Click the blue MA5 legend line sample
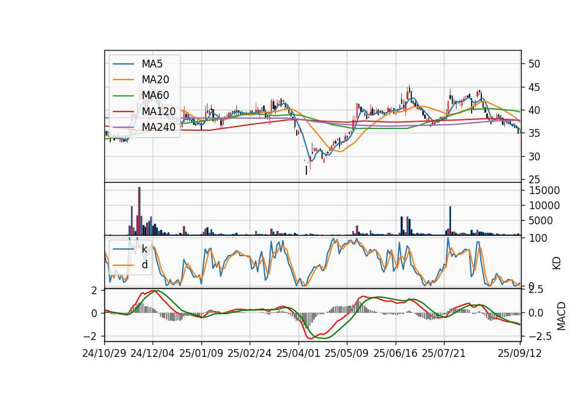Image resolution: width=579 pixels, height=416 pixels. pos(123,65)
